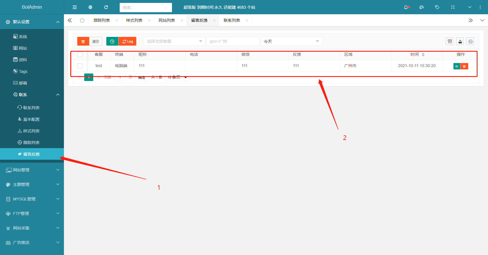Open Tags in the sidebar
The height and width of the screenshot is (255, 488).
tap(32, 71)
